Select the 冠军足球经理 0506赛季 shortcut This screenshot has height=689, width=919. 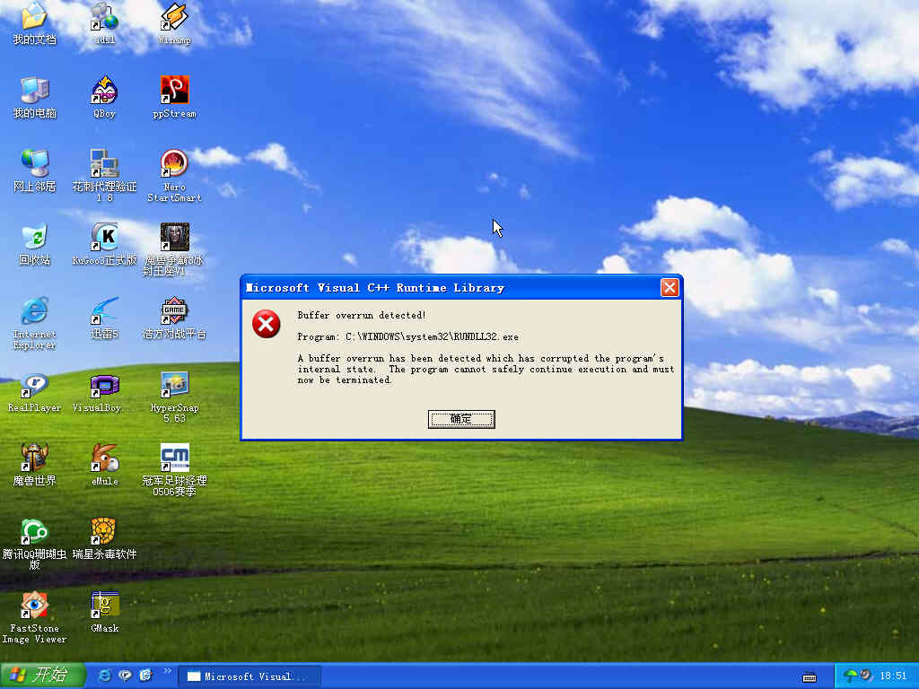pyautogui.click(x=175, y=470)
